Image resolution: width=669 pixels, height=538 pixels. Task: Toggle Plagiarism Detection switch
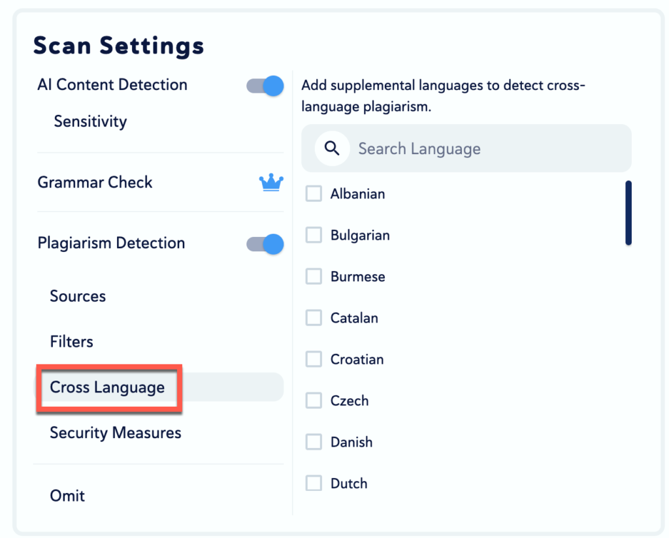265,244
